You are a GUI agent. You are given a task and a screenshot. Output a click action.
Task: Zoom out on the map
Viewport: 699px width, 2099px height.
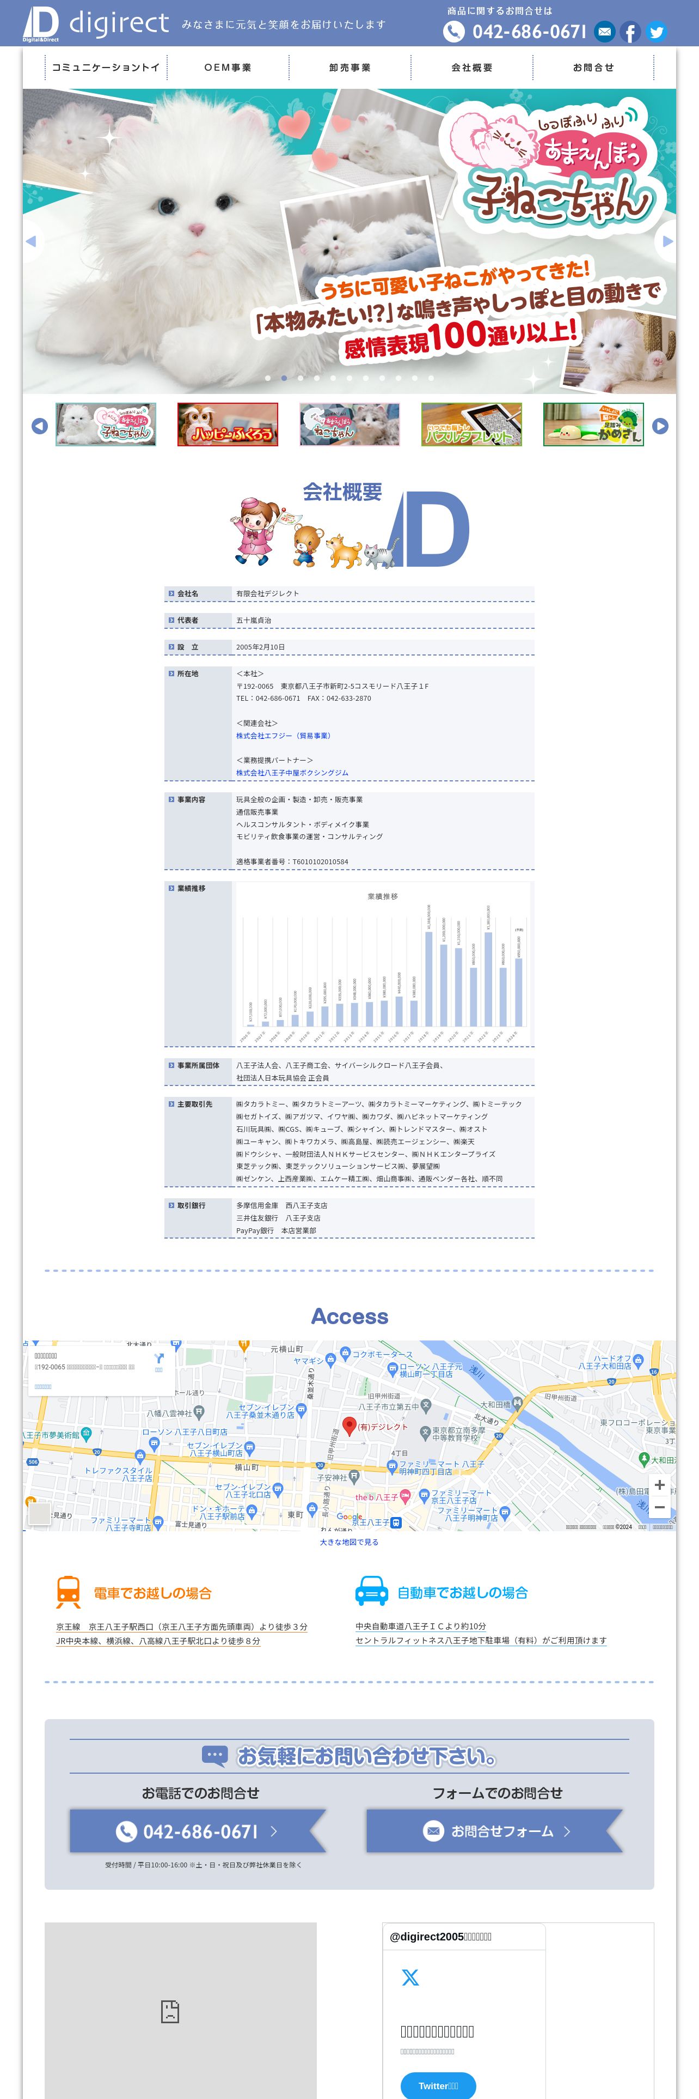pos(659,1507)
